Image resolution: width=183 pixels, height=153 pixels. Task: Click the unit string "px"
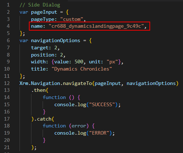112,62
